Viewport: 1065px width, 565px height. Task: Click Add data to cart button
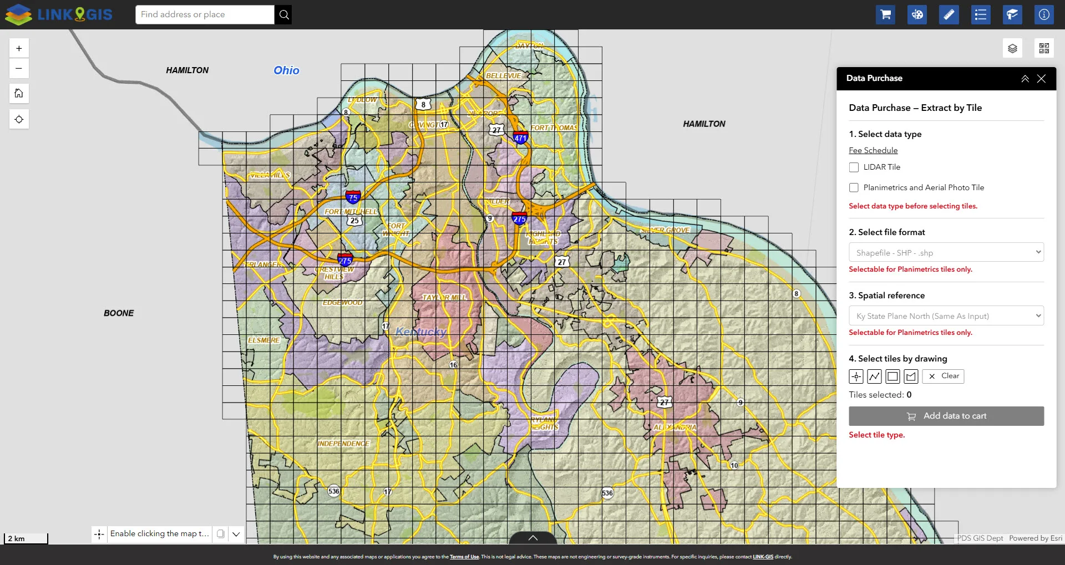(946, 416)
